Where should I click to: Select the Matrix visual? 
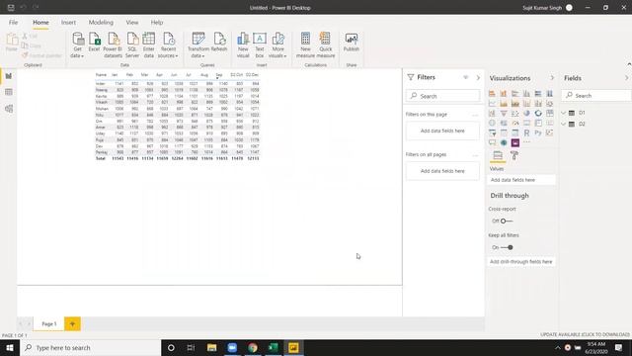(515, 133)
